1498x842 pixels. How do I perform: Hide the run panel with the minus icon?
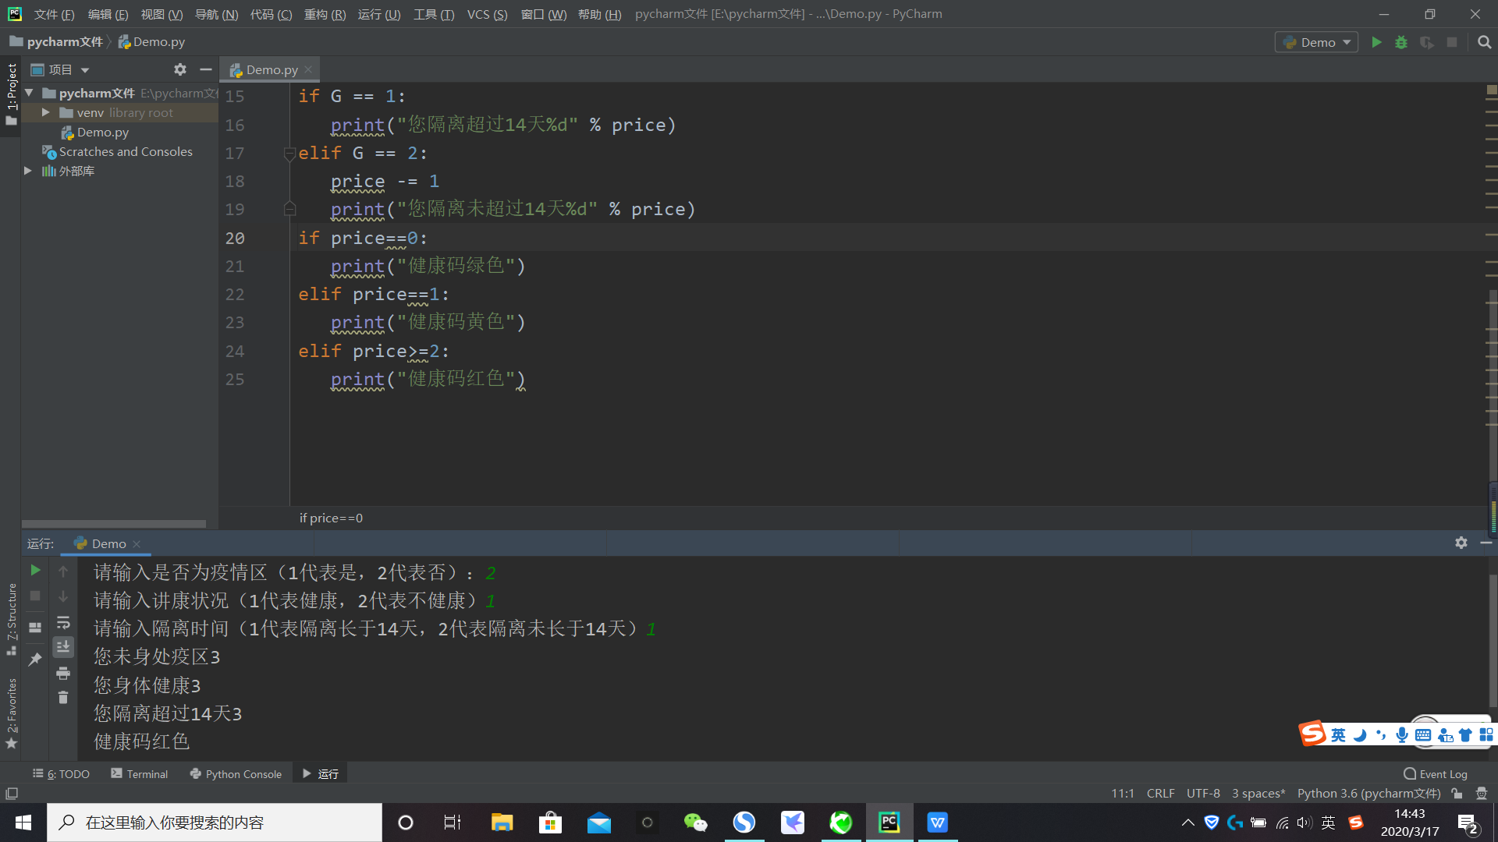coord(1486,543)
